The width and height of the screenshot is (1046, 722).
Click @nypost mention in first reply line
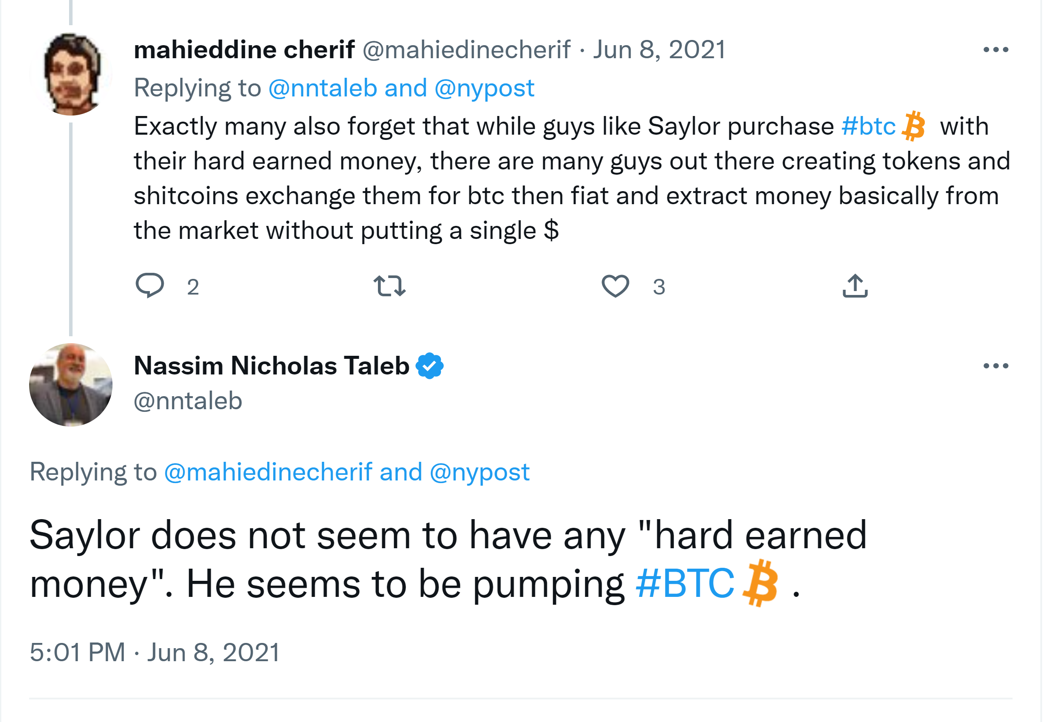coord(484,88)
